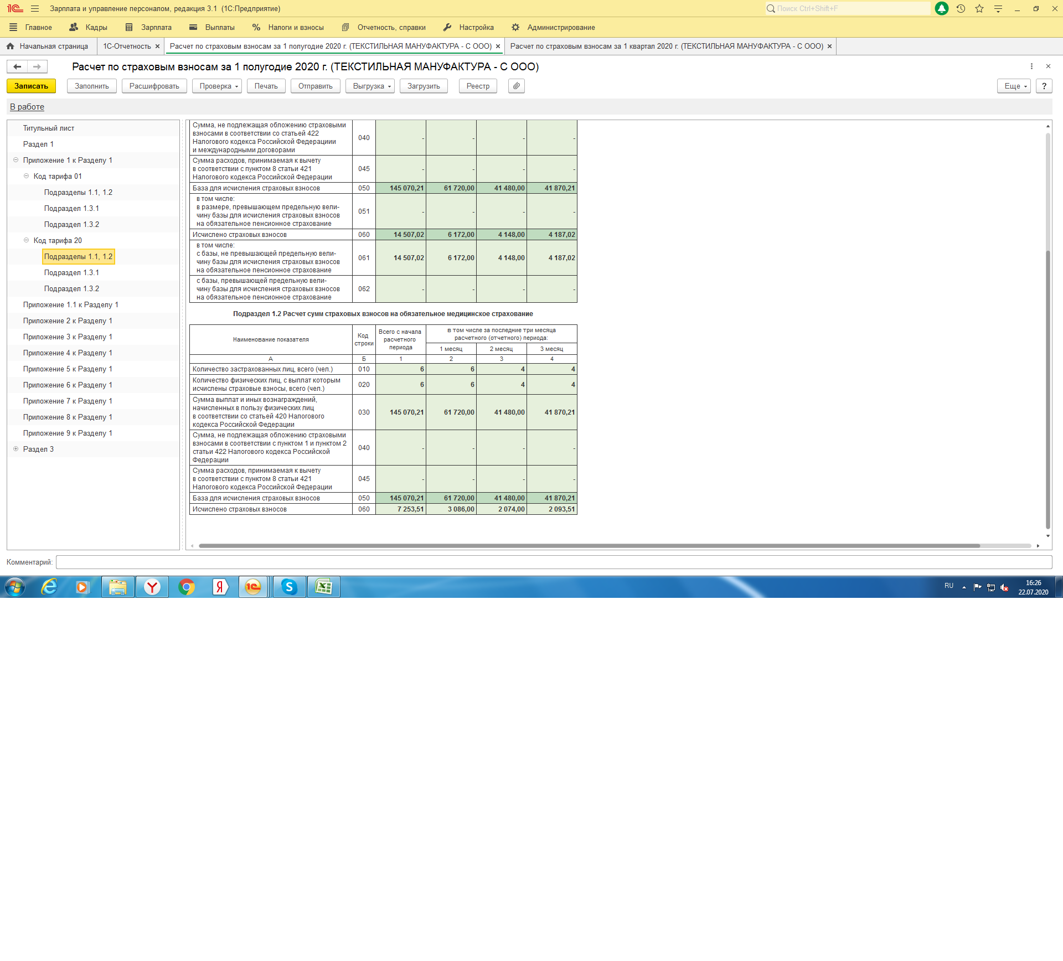The image size is (1063, 961).
Task: Open the Кадры menu
Action: (x=89, y=28)
